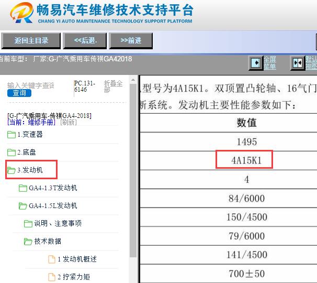This screenshot has width=317, height=283.
Task: Click the blue 查询 search button
Action: 19,93
